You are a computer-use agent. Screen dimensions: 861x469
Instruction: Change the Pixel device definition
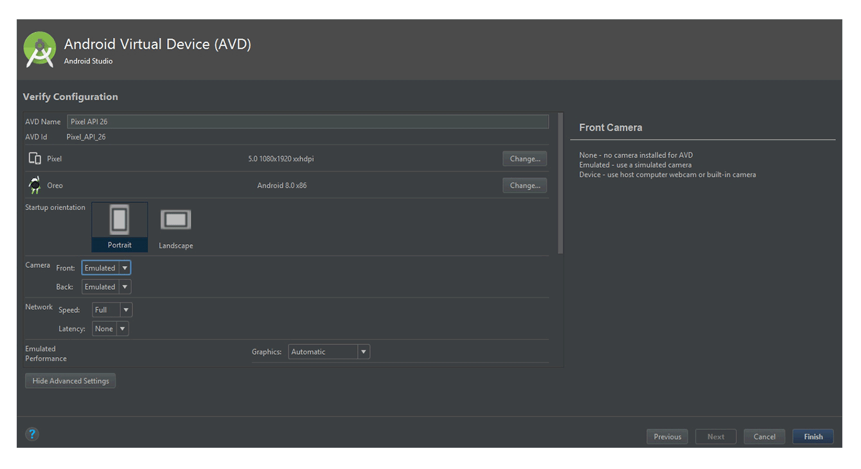pos(525,159)
